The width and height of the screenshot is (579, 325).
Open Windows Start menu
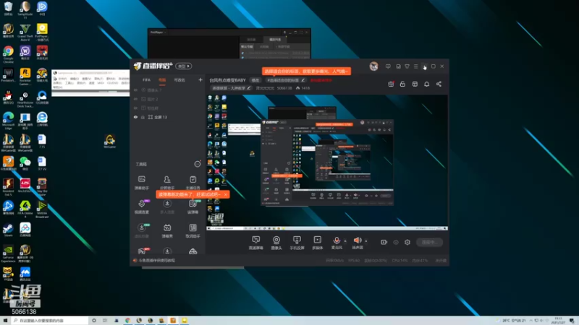point(5,321)
